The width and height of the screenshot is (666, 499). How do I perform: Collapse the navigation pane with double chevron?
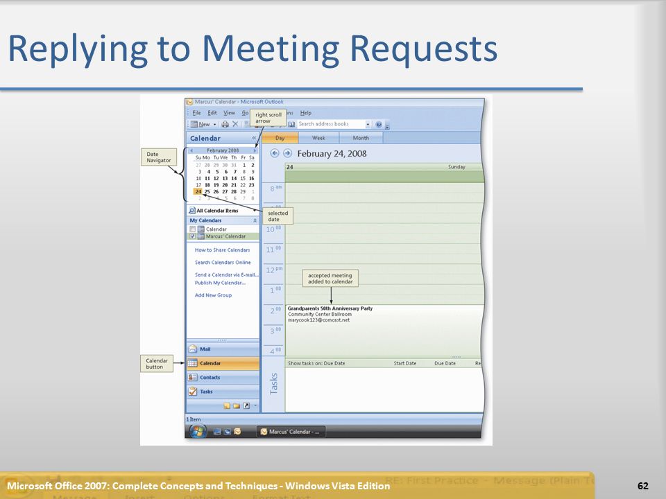(x=254, y=139)
